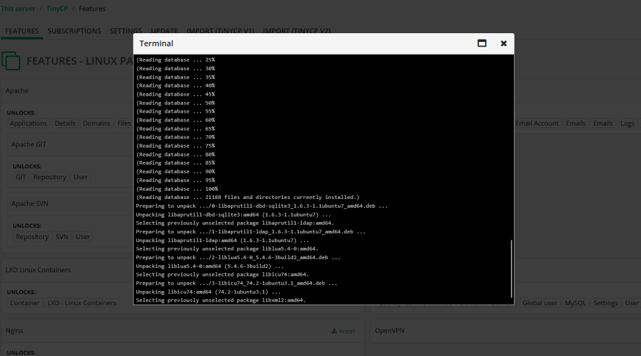Select the SVN tag under Apache SVN
Image resolution: width=641 pixels, height=356 pixels.
(x=62, y=236)
